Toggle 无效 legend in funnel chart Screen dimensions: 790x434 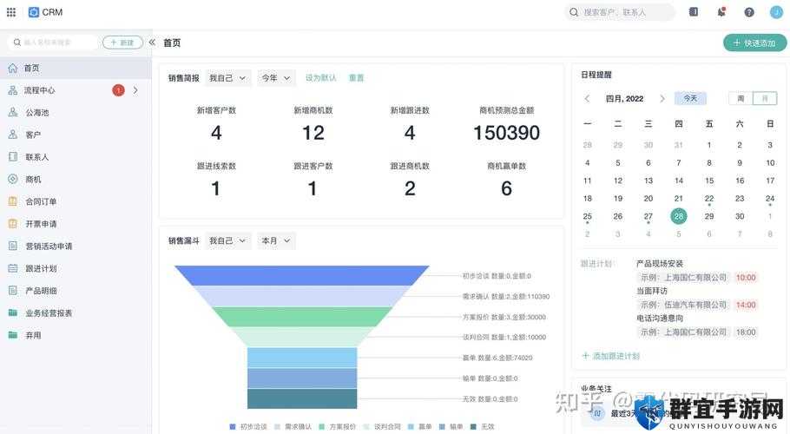pyautogui.click(x=482, y=426)
